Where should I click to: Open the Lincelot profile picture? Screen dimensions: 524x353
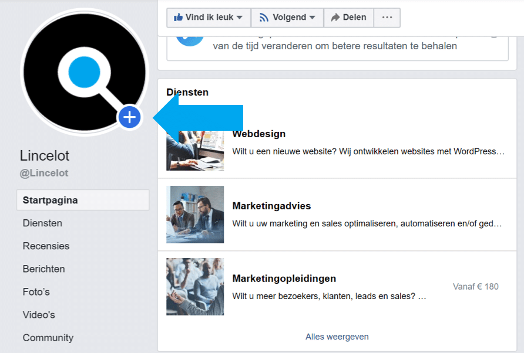coord(85,72)
